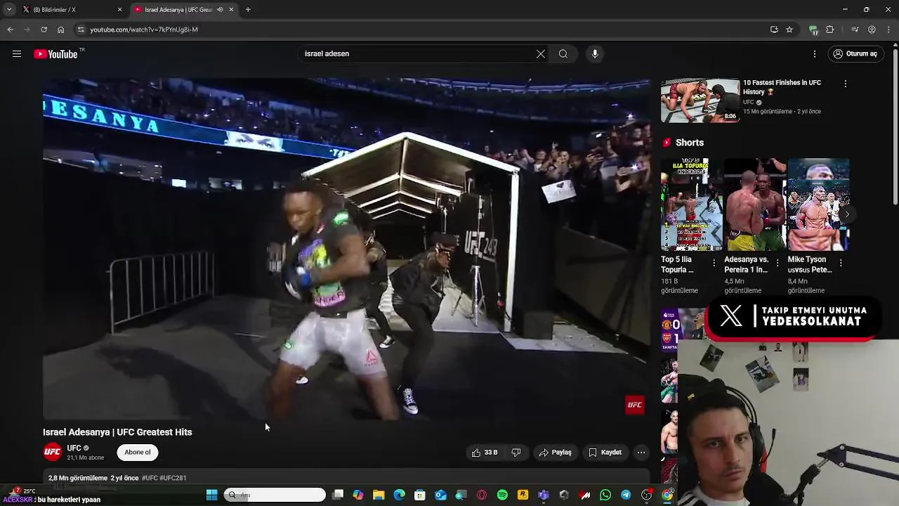Open the Chrome three-dot menu
The width and height of the screenshot is (899, 506).
tap(888, 30)
